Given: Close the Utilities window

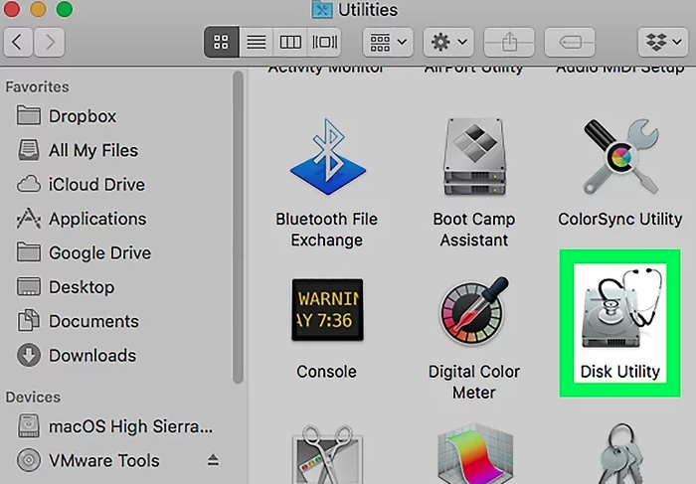Looking at the screenshot, I should click(12, 9).
